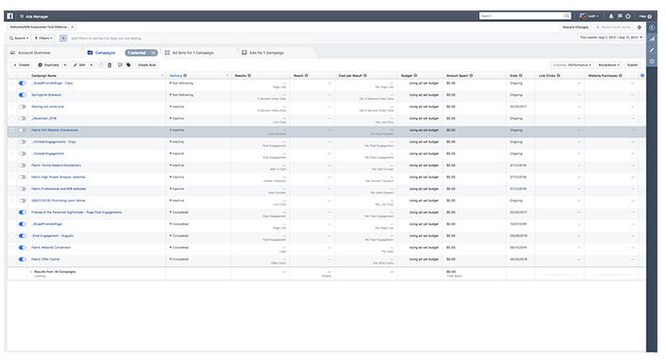
Task: Open notifications bell in top bar
Action: tap(611, 16)
